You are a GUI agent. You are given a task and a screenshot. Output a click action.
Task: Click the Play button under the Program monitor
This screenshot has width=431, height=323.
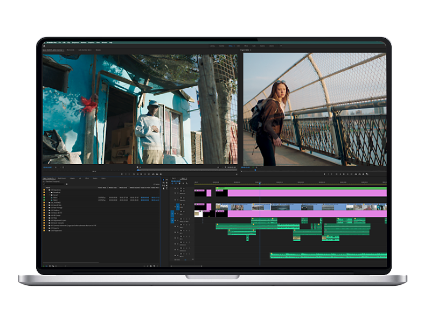(343, 173)
